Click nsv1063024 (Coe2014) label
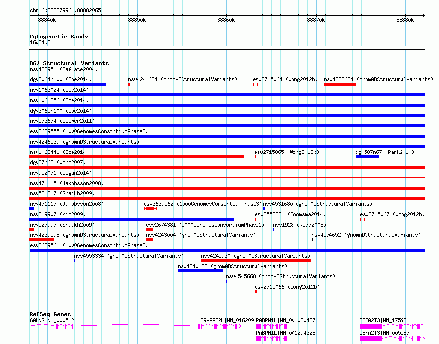 coord(59,90)
